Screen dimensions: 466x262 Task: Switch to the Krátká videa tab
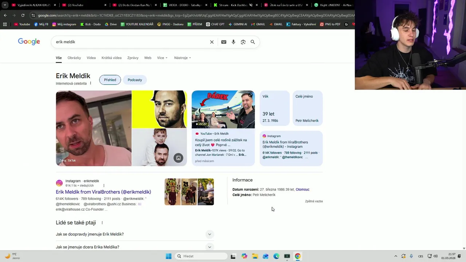pos(111,58)
